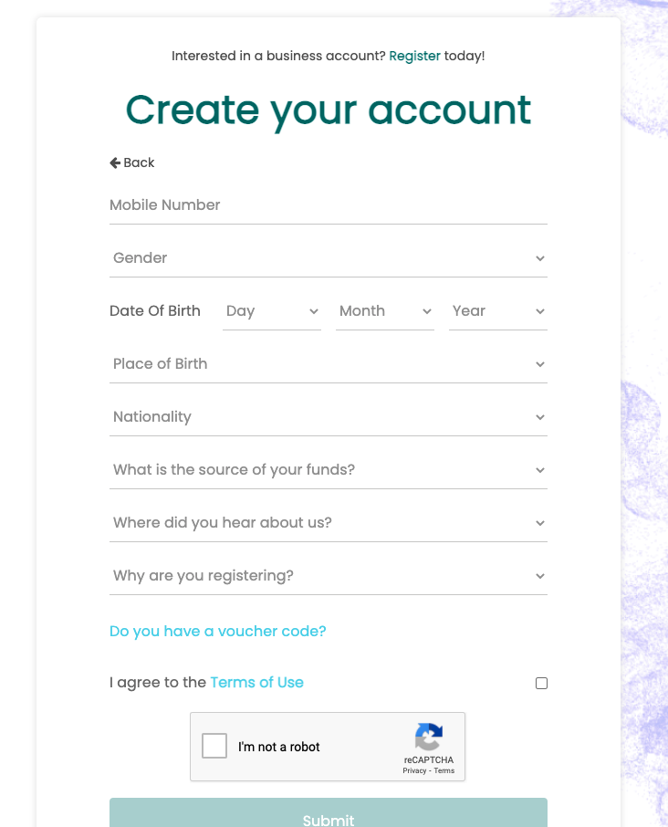
Task: Expand the Nationality dropdown
Action: click(x=329, y=417)
